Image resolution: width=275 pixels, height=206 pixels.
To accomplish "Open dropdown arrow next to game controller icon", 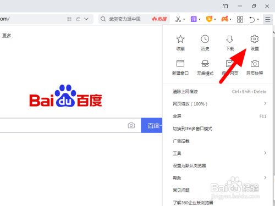I will tap(230, 19).
